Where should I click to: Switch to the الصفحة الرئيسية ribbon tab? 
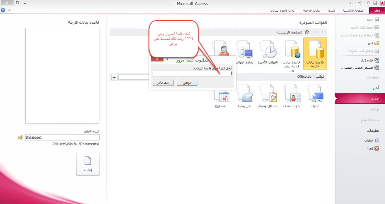353,11
